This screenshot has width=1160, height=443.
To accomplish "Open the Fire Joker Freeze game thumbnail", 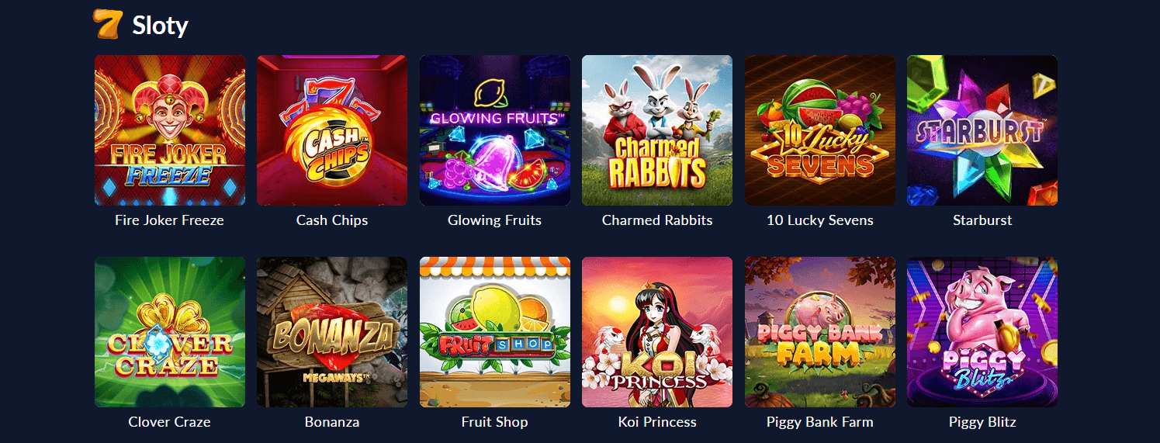I will [x=169, y=130].
